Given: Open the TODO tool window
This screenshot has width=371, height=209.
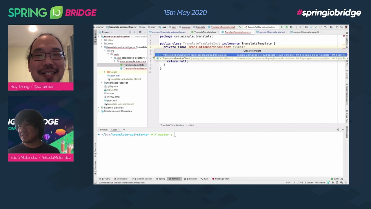Looking at the screenshot, I should pos(105,179).
